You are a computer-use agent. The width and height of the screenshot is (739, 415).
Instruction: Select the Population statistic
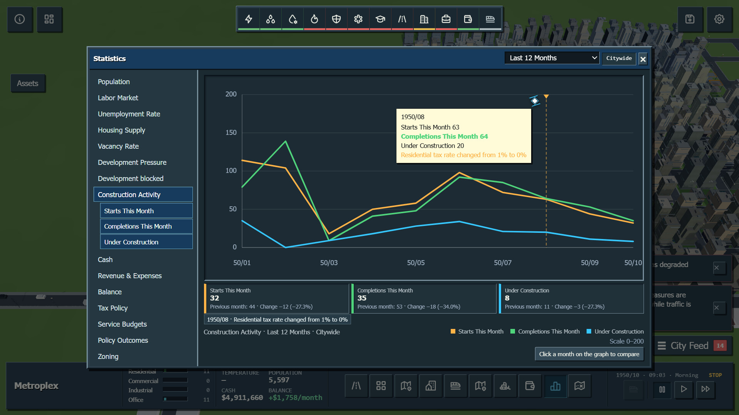(143, 82)
